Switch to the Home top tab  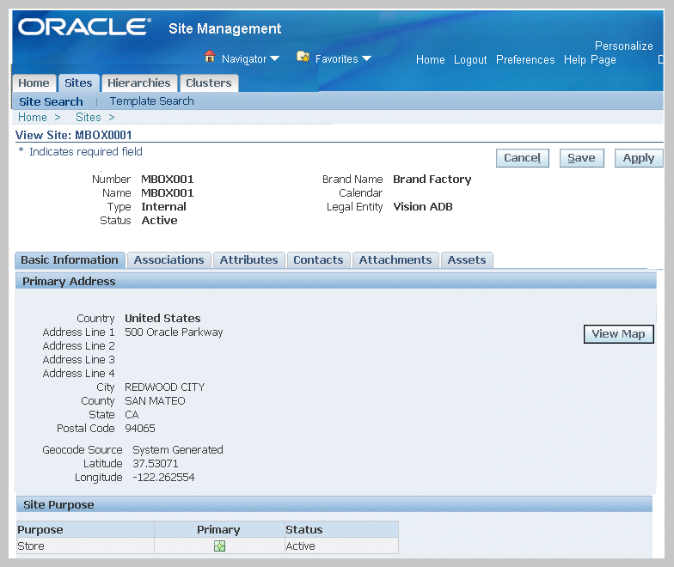pos(34,82)
